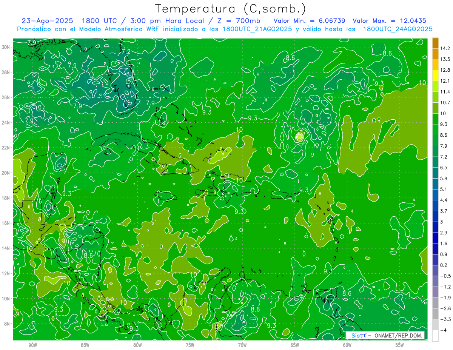The height and width of the screenshot is (350, 453).
Task: Click the '28N' latitude axis label
Action: click(x=6, y=72)
